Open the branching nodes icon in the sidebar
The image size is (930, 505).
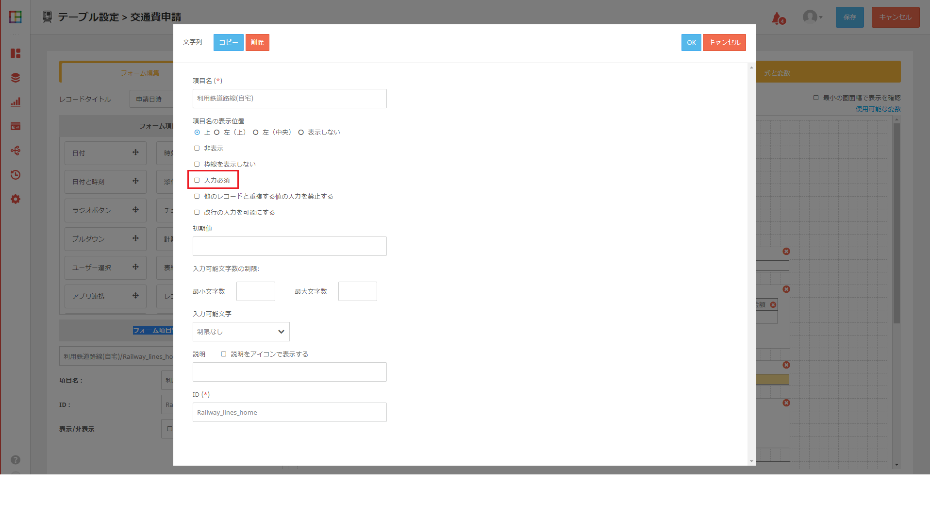[16, 151]
